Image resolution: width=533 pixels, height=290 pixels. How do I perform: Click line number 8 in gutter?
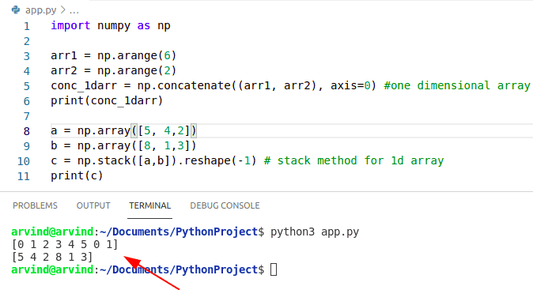point(27,131)
